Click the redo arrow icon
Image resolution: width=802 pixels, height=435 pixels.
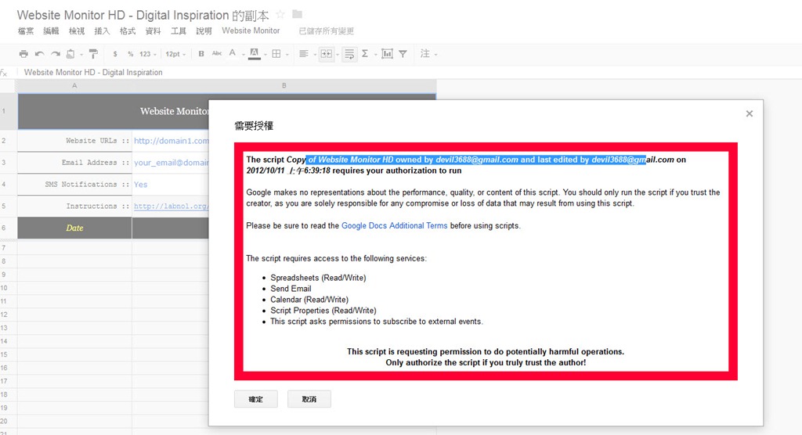[x=55, y=54]
